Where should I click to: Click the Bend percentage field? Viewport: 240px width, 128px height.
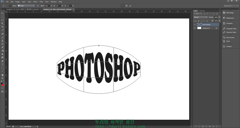click(47, 6)
